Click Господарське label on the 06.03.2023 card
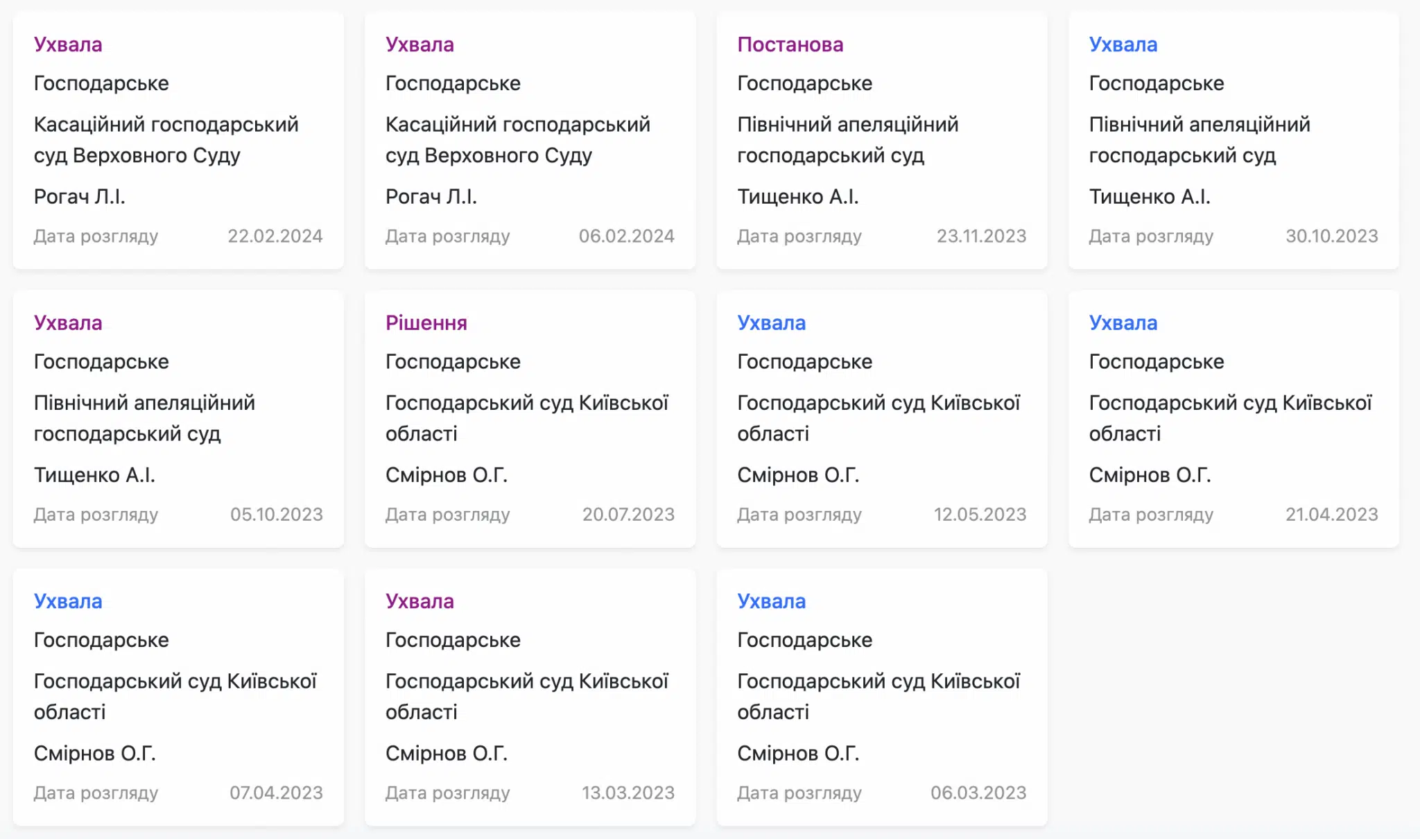1420x839 pixels. coord(804,640)
